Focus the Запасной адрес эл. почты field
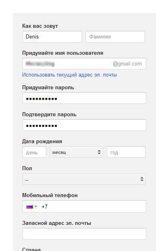160x251 pixels. coord(84,234)
